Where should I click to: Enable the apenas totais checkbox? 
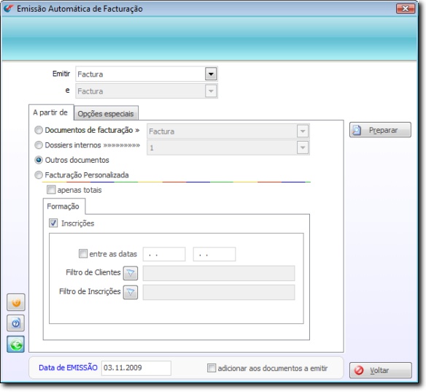click(51, 190)
